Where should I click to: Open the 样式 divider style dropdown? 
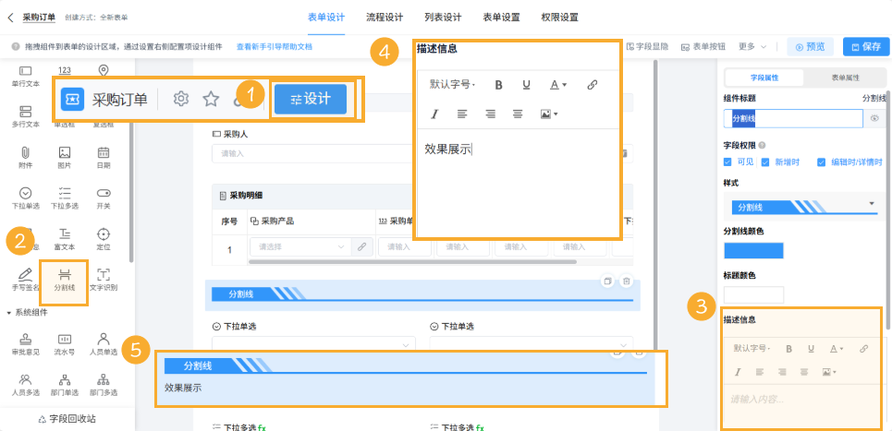802,207
